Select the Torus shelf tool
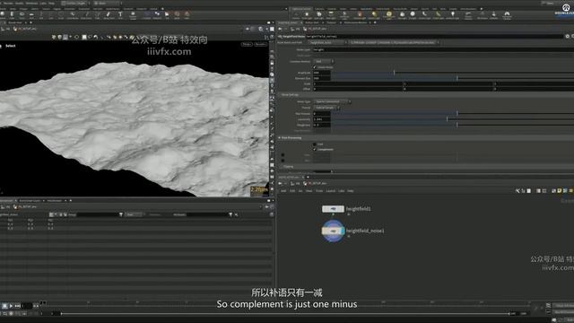The image size is (574, 323). (22, 14)
